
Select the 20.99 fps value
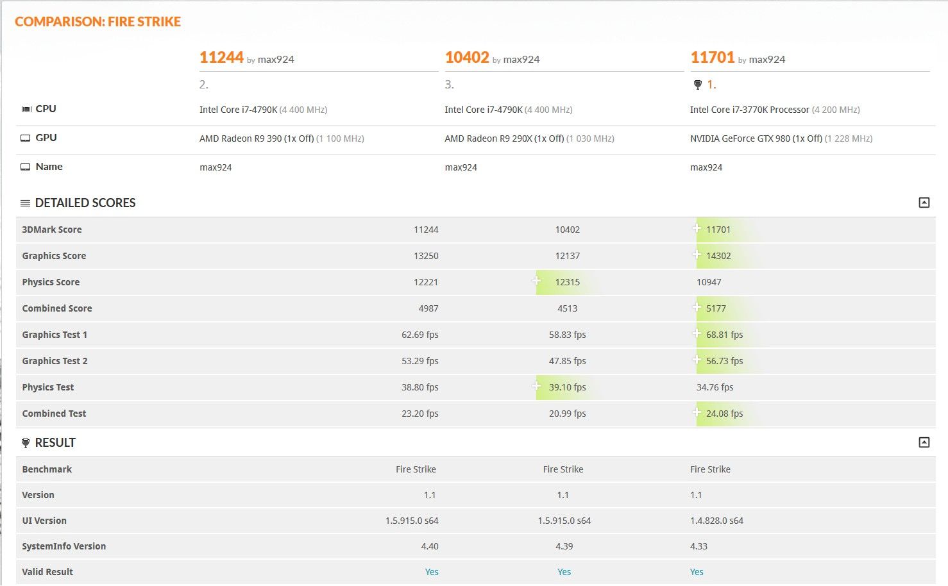(568, 414)
